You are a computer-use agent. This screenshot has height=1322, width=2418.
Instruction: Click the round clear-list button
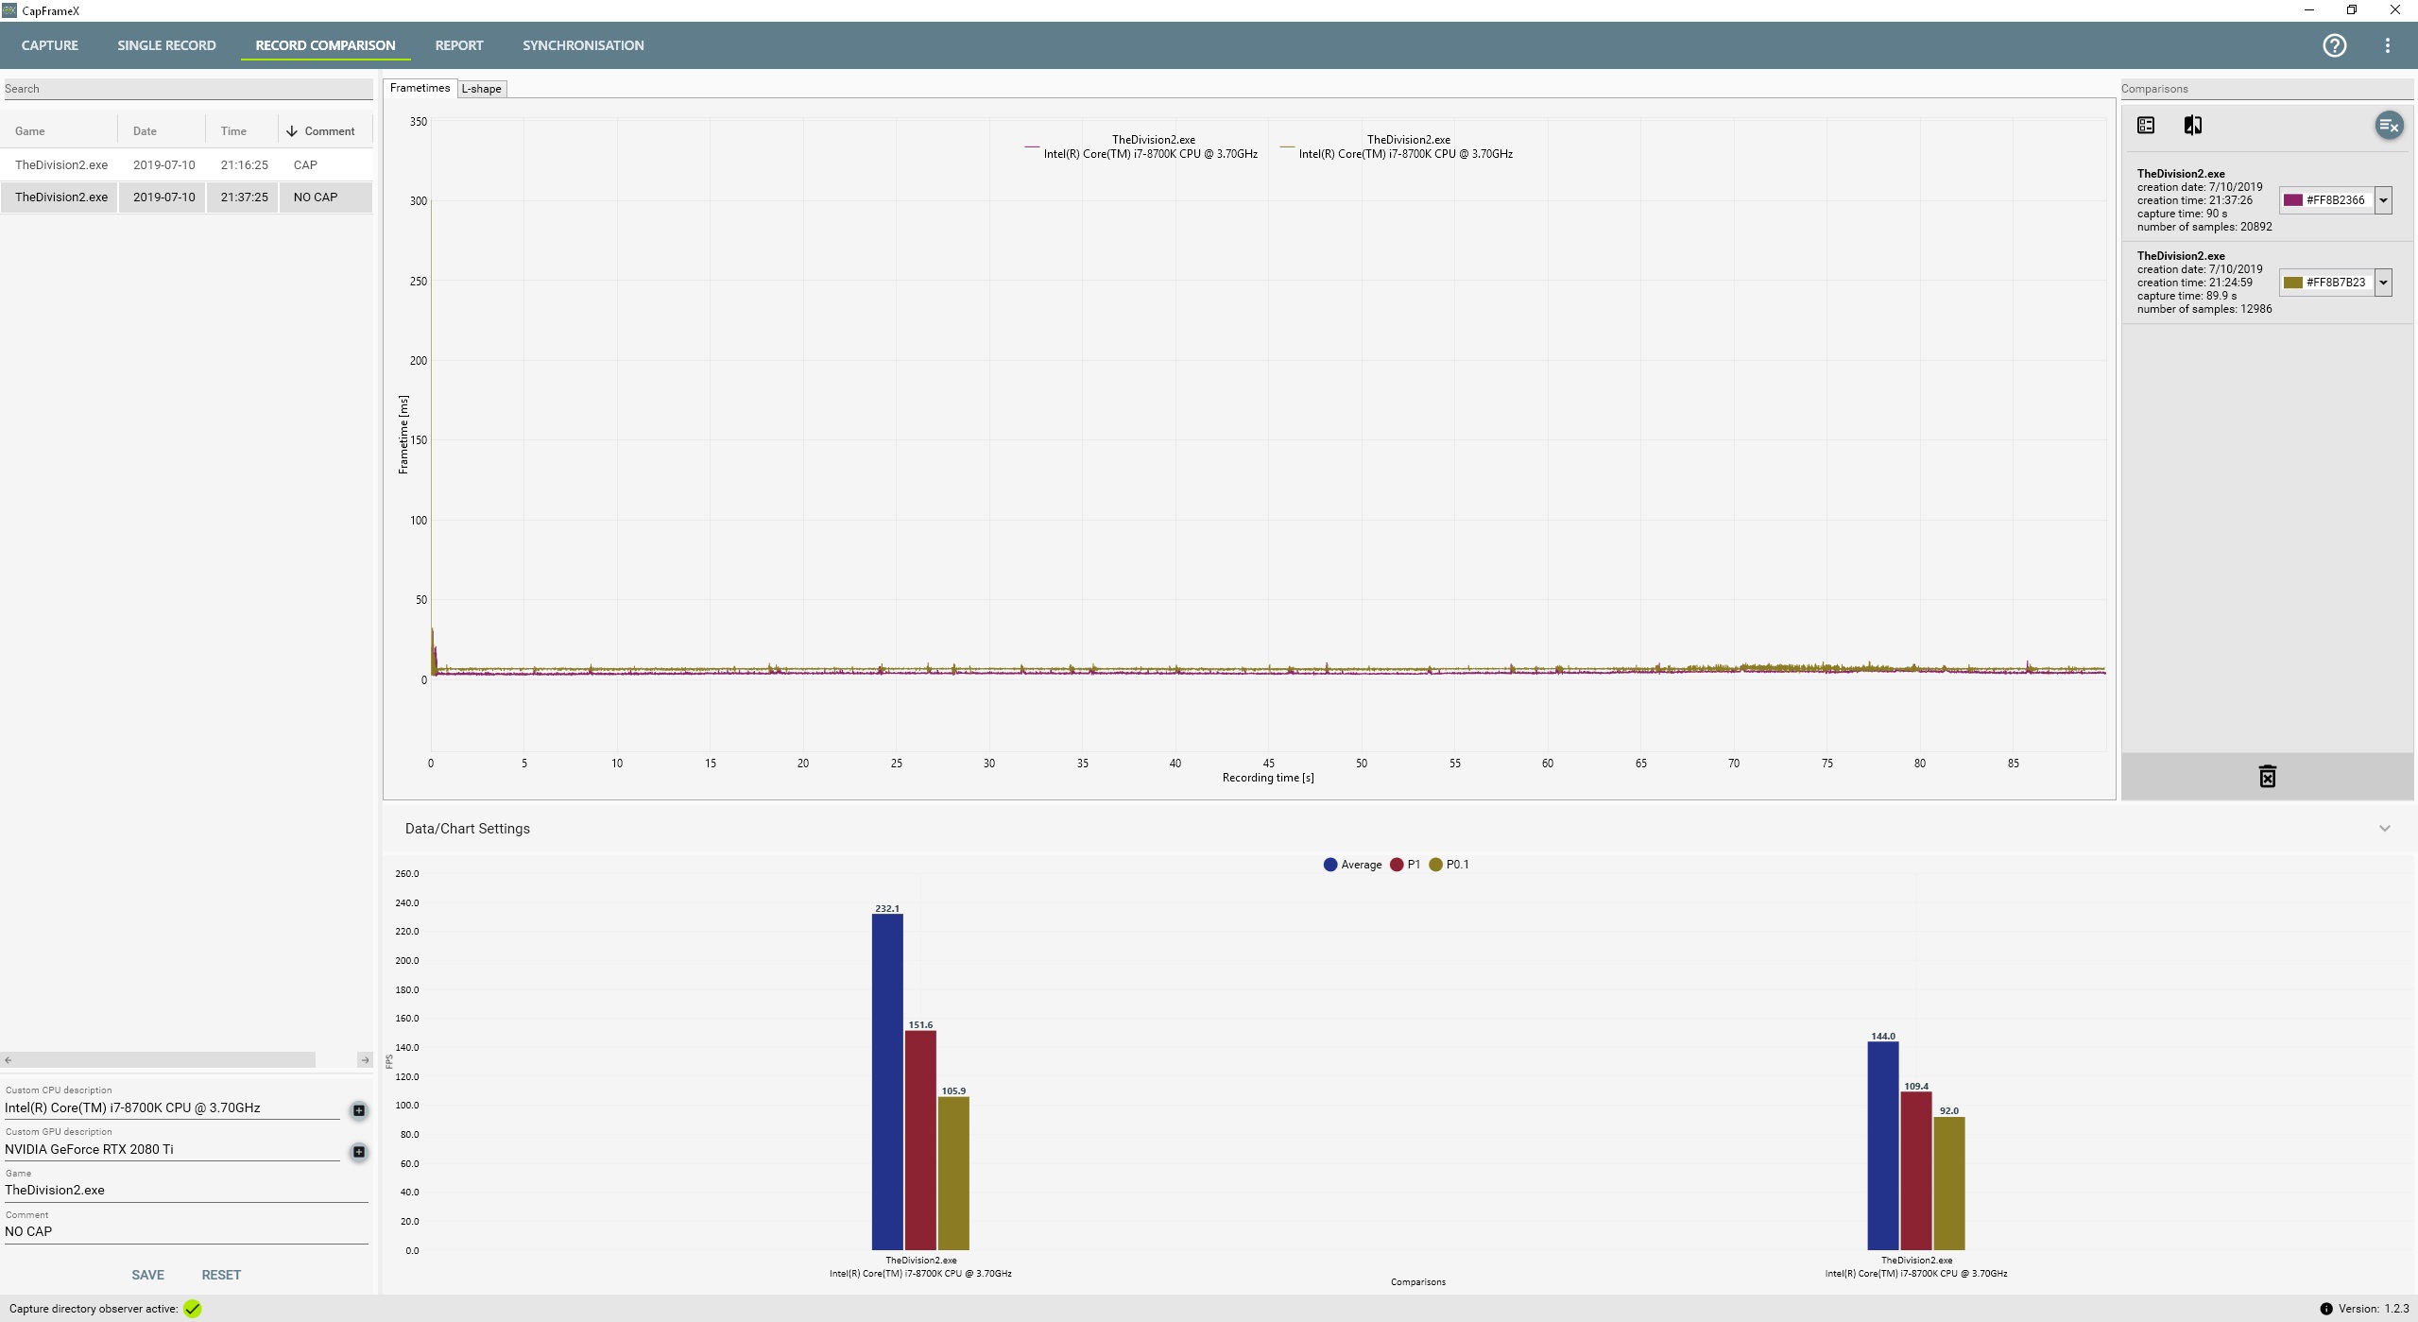(2389, 126)
